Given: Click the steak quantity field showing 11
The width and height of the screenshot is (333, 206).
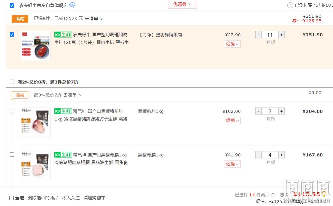Looking at the screenshot, I should point(270,35).
